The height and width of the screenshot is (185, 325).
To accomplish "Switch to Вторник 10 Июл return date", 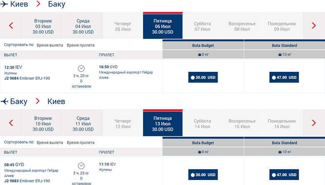I will point(43,123).
